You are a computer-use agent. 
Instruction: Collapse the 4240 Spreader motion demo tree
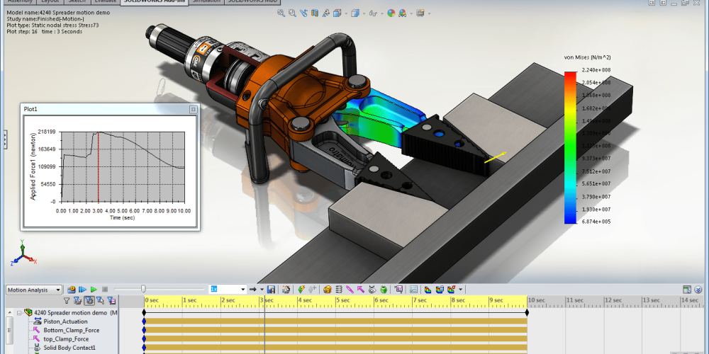[18, 312]
